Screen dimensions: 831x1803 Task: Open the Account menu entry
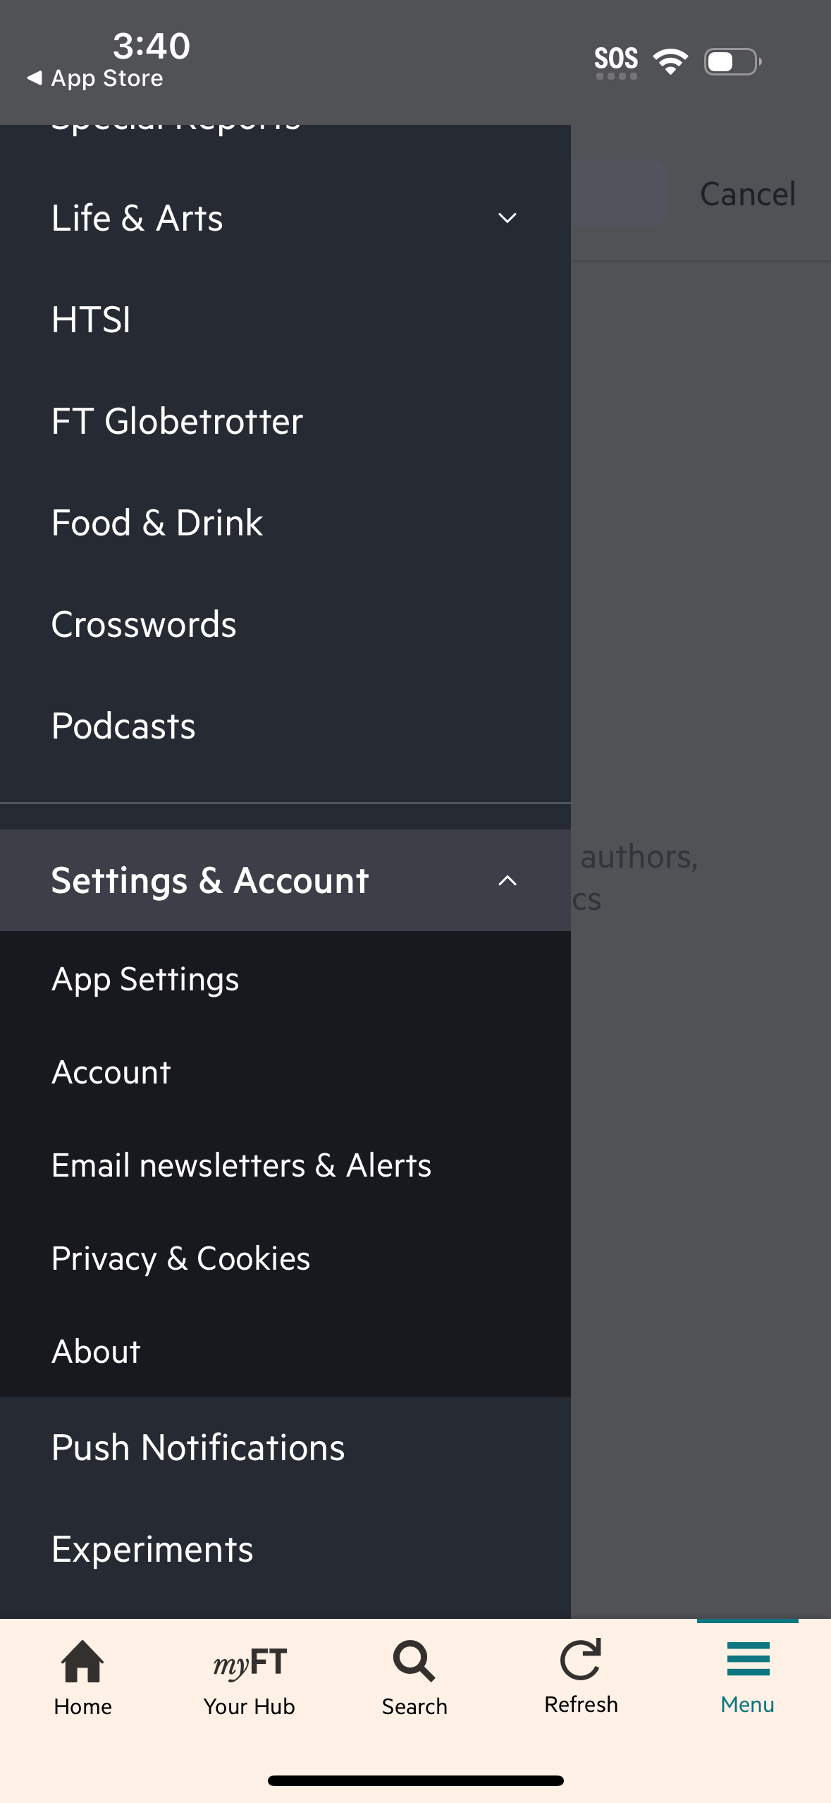pyautogui.click(x=111, y=1072)
